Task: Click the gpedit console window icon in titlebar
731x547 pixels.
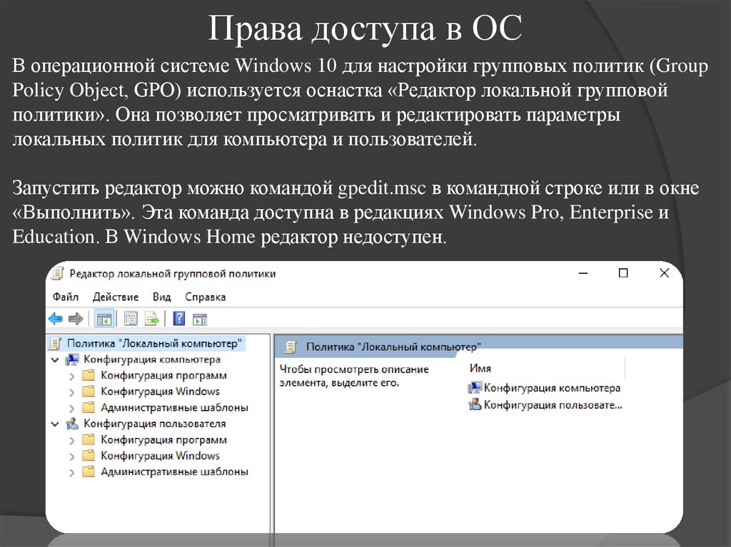Action: [x=58, y=272]
